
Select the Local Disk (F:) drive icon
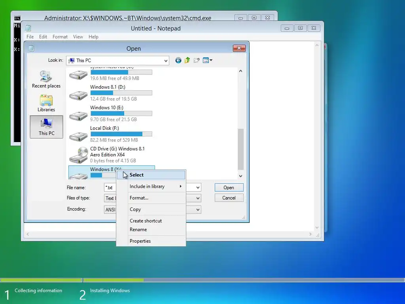(x=79, y=136)
